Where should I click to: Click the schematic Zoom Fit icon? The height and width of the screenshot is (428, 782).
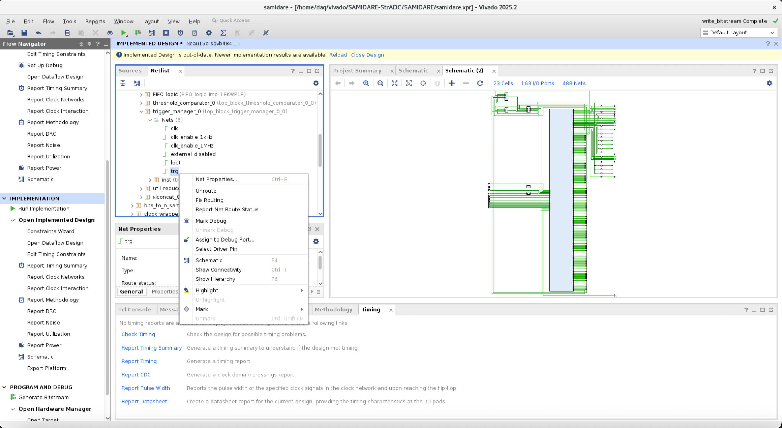point(394,83)
